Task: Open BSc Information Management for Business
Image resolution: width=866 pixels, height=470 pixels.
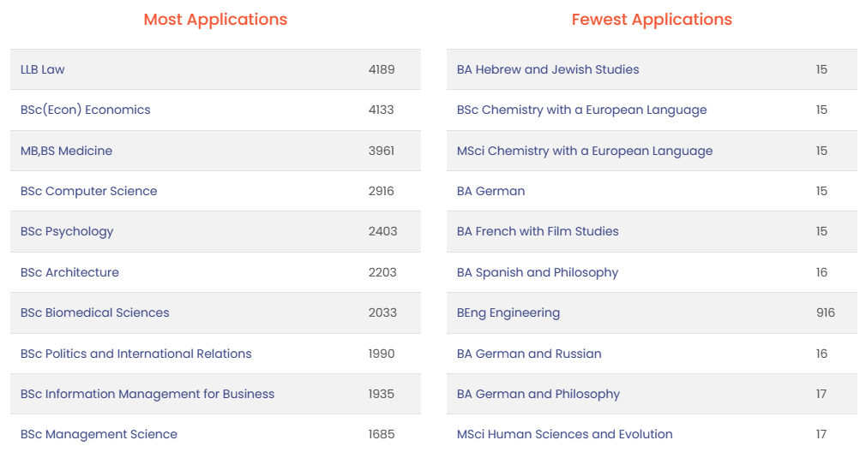Action: click(147, 394)
